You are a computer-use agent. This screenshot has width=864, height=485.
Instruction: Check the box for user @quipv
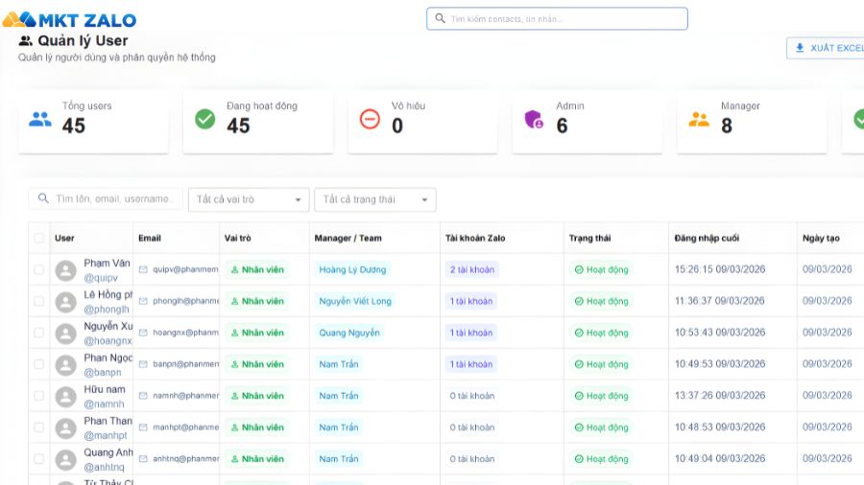(x=38, y=270)
